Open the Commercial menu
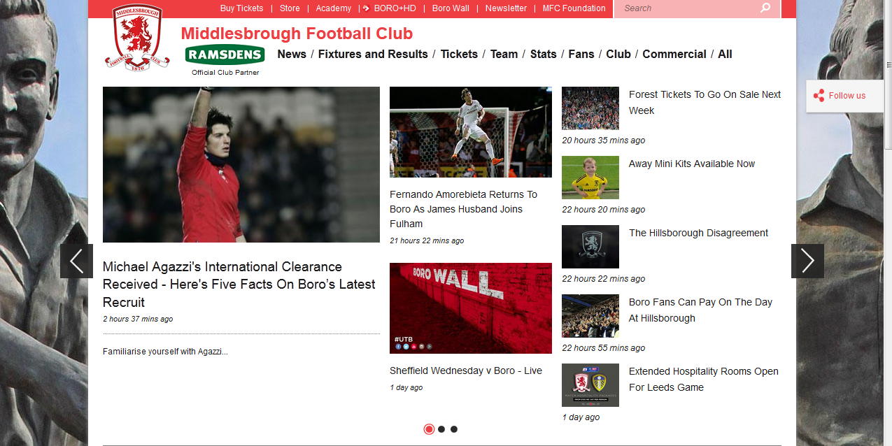 (x=674, y=55)
